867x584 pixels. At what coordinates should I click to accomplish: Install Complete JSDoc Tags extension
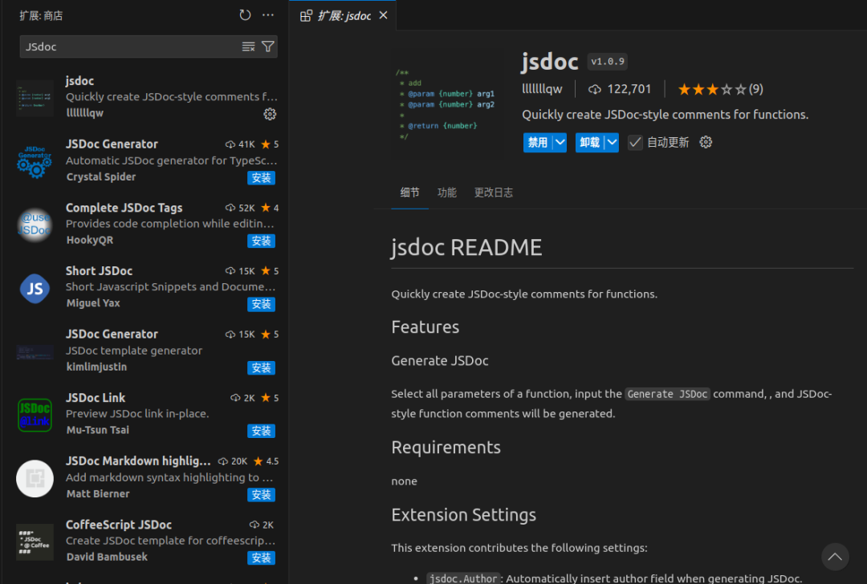click(x=261, y=241)
